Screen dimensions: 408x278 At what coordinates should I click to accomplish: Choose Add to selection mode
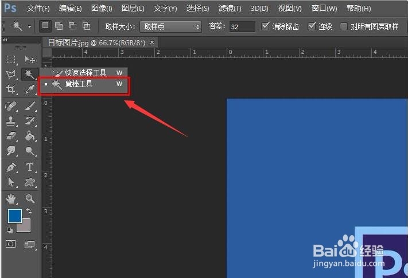click(59, 26)
